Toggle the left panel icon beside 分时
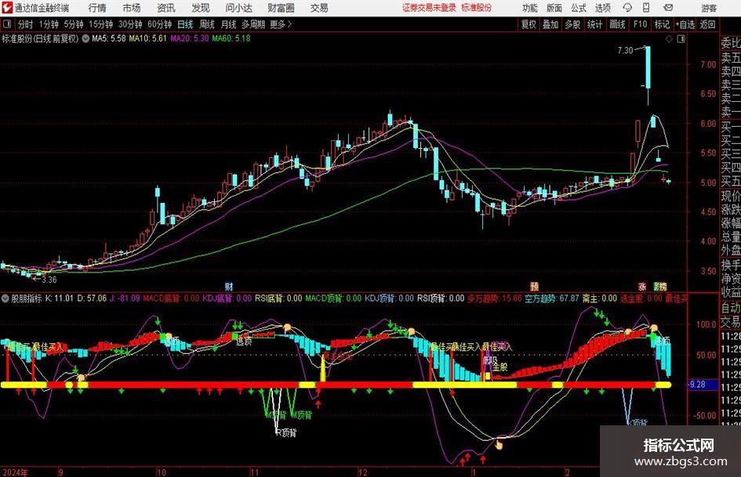This screenshot has height=477, width=741. coord(7,24)
